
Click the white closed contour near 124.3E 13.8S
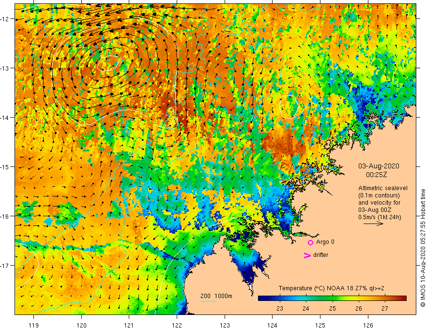[x=289, y=106]
